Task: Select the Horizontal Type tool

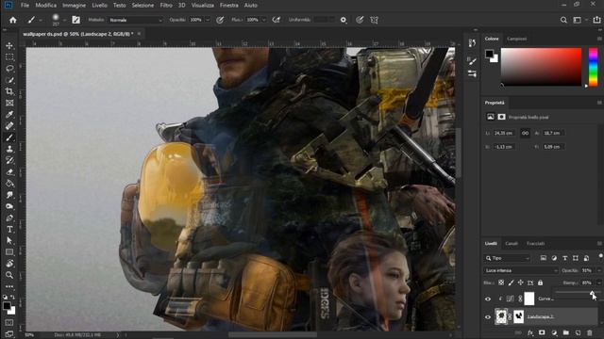Action: coord(9,230)
